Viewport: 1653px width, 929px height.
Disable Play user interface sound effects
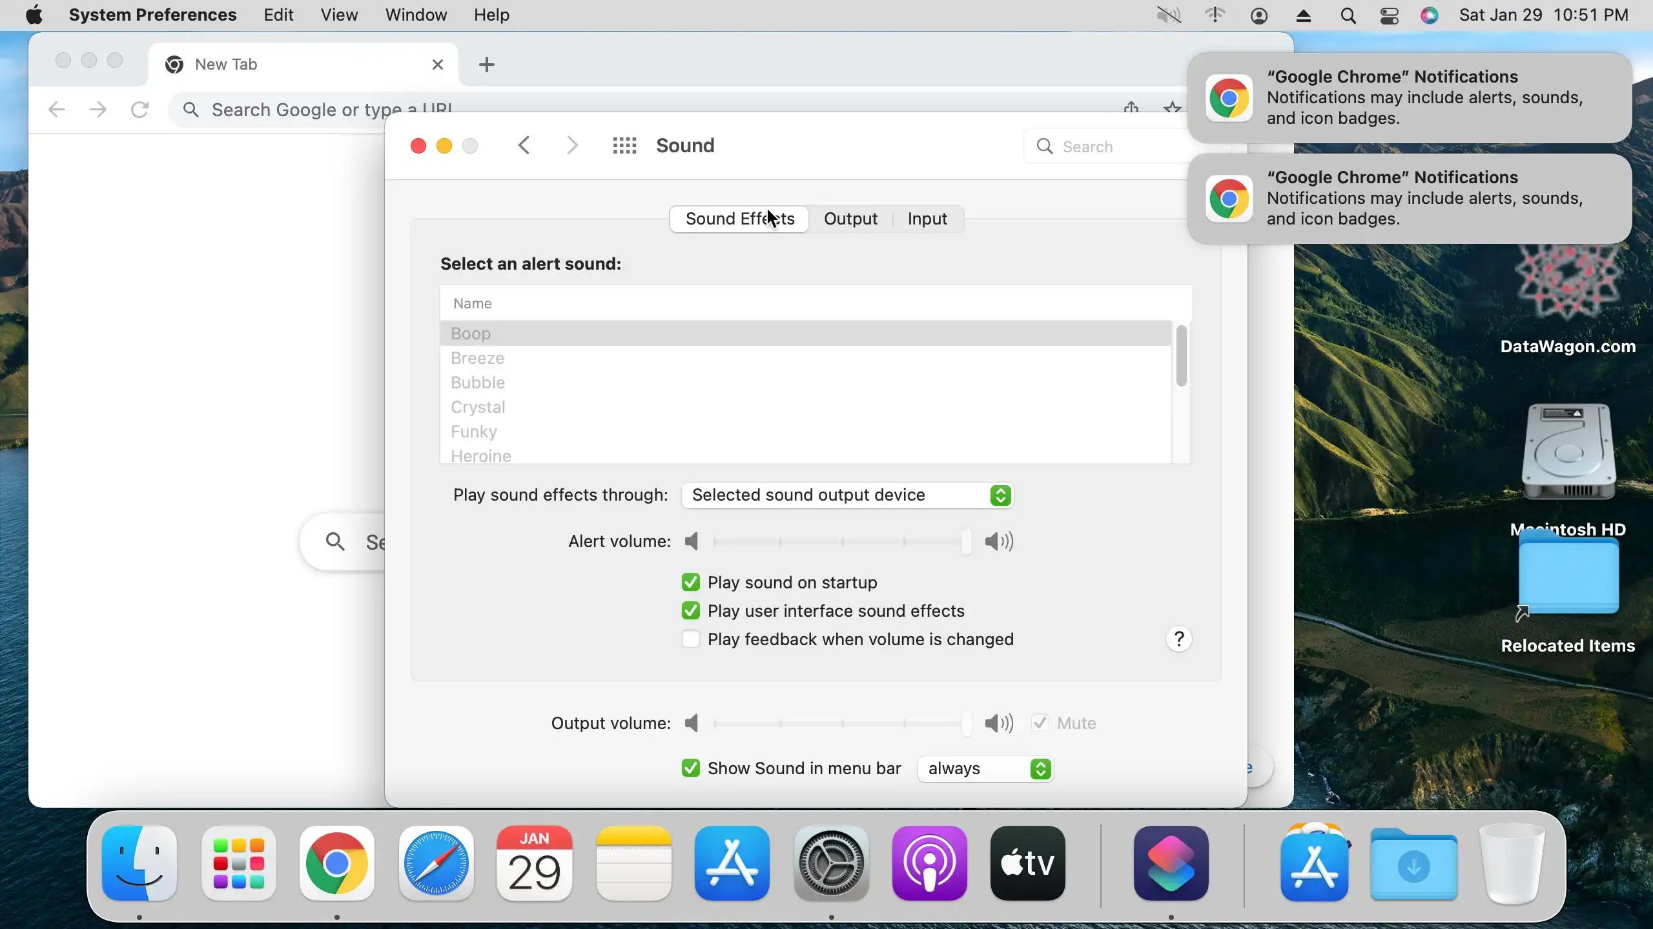pos(690,611)
